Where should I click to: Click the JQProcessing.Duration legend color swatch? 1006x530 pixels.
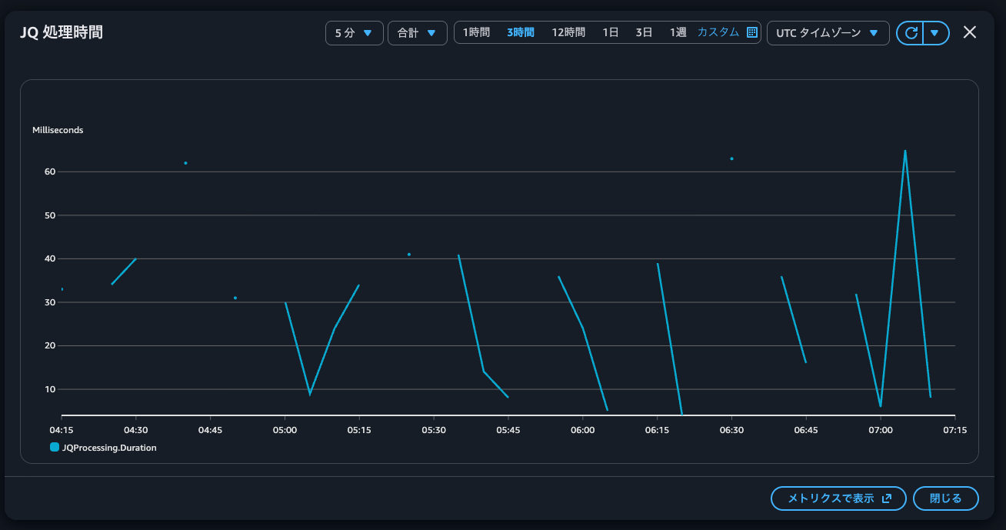click(x=55, y=447)
